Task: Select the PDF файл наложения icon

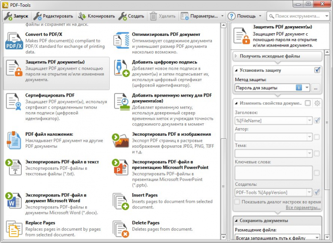Action: click(x=14, y=140)
